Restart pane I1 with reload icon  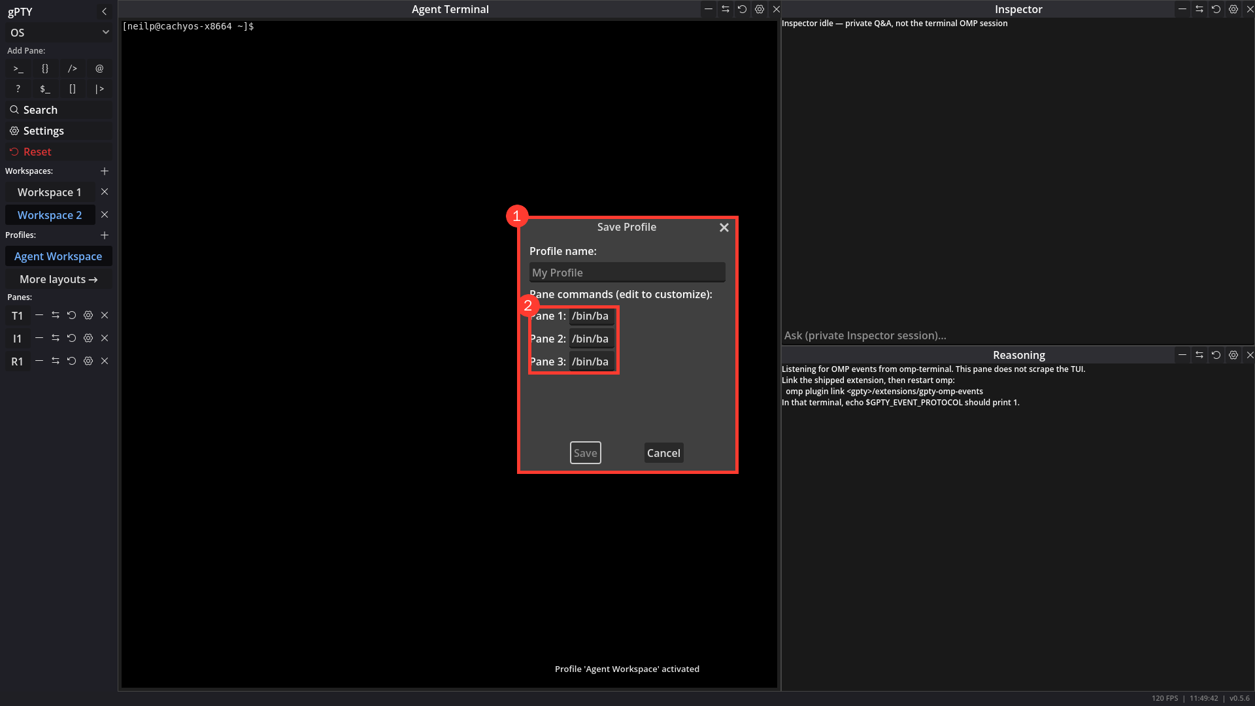[x=72, y=338]
